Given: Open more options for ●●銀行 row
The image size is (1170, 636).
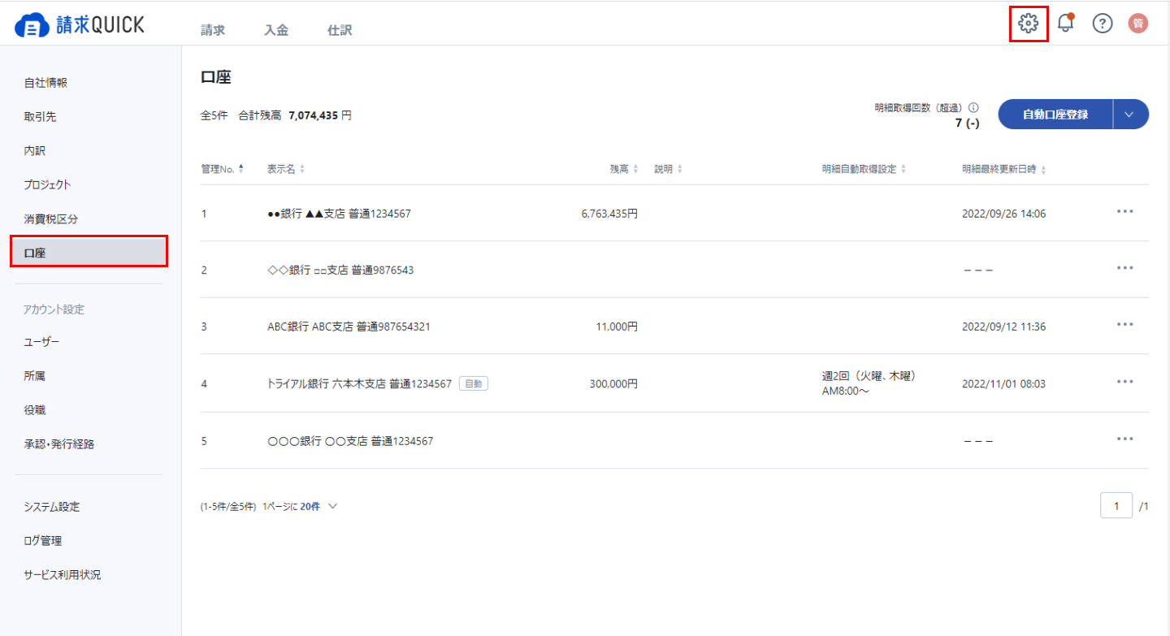Looking at the screenshot, I should tap(1124, 211).
